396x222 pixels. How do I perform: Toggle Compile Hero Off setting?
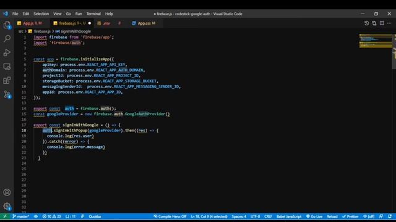click(170, 216)
